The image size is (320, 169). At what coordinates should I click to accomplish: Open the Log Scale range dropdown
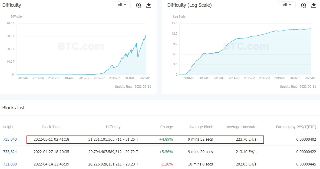tap(286, 5)
